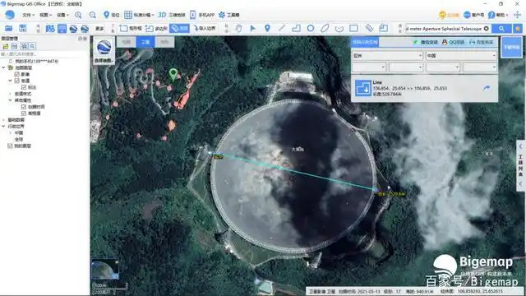Click the zoom in magnifier icon
This screenshot has width=526, height=296.
(78, 15)
